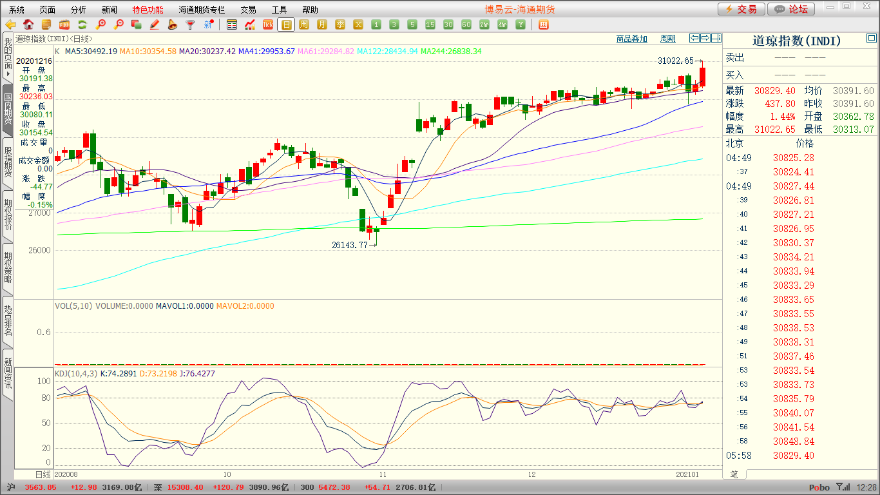Screen dimensions: 880x495
Task: Open the 国内期货 side tab
Action: point(8,109)
